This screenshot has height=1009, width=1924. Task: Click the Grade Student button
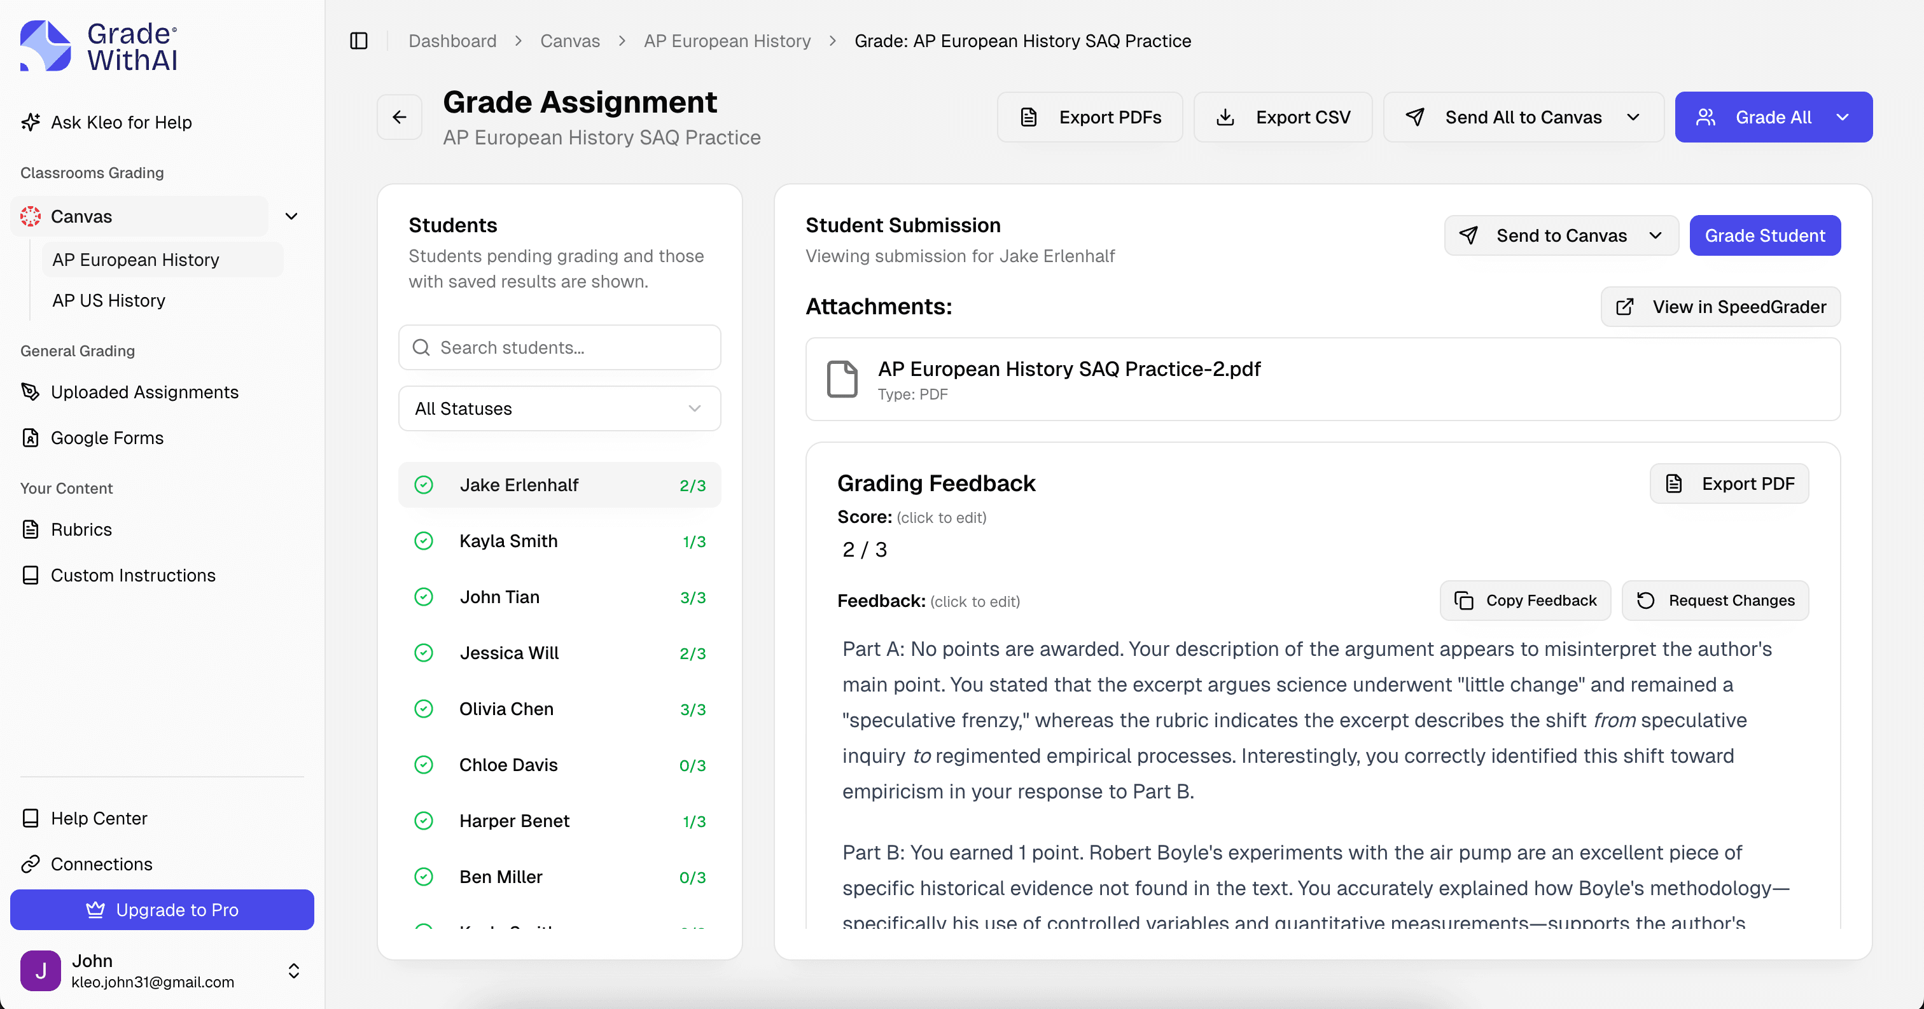(1765, 235)
